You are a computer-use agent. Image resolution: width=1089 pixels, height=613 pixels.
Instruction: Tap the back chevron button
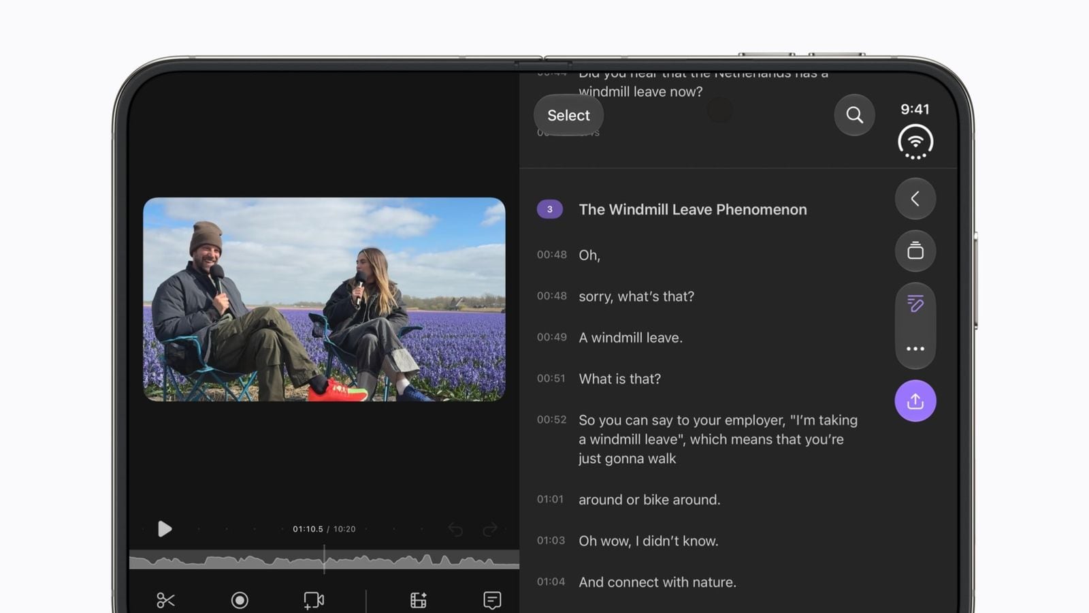pos(915,199)
